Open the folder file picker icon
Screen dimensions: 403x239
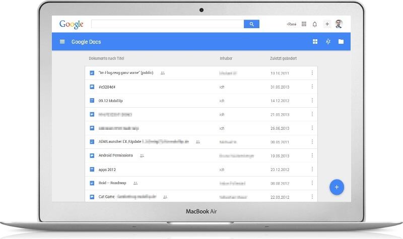click(x=341, y=42)
